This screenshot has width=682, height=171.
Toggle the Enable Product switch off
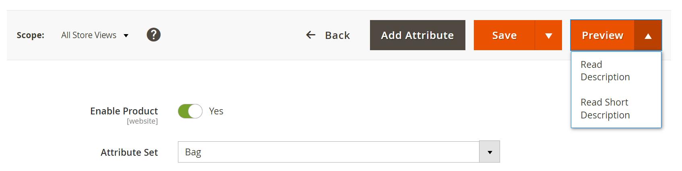[x=190, y=111]
